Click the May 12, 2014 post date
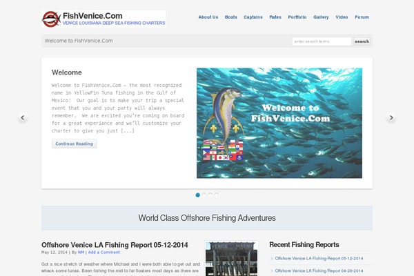414x276 pixels. pos(55,253)
